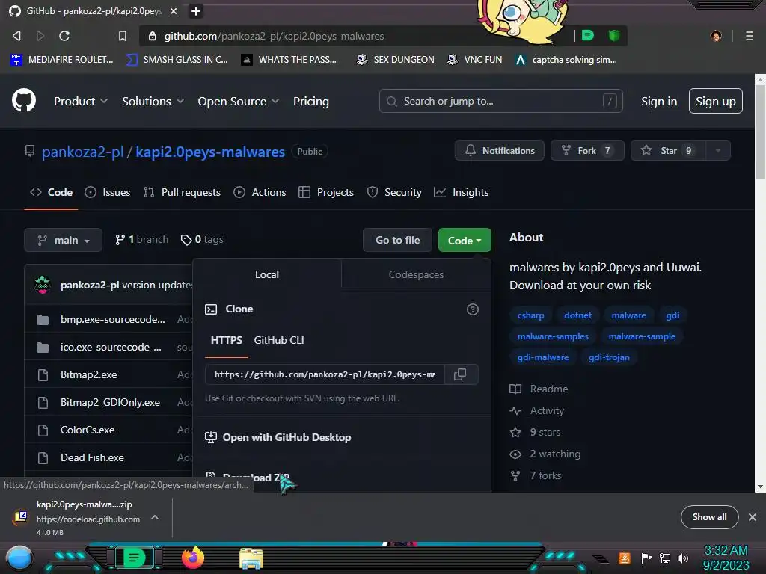Open the green extension icon in the address bar
Viewport: 766px width, 574px height.
click(x=588, y=35)
